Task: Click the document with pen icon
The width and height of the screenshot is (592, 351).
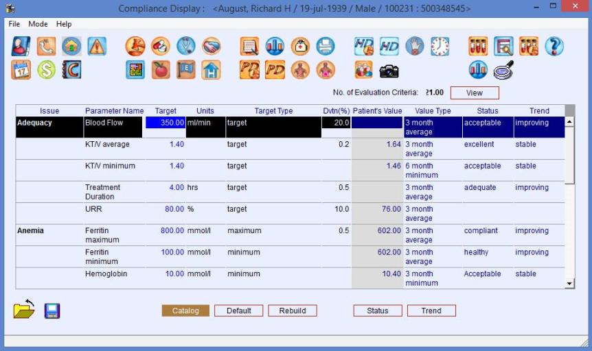Action: [x=249, y=47]
